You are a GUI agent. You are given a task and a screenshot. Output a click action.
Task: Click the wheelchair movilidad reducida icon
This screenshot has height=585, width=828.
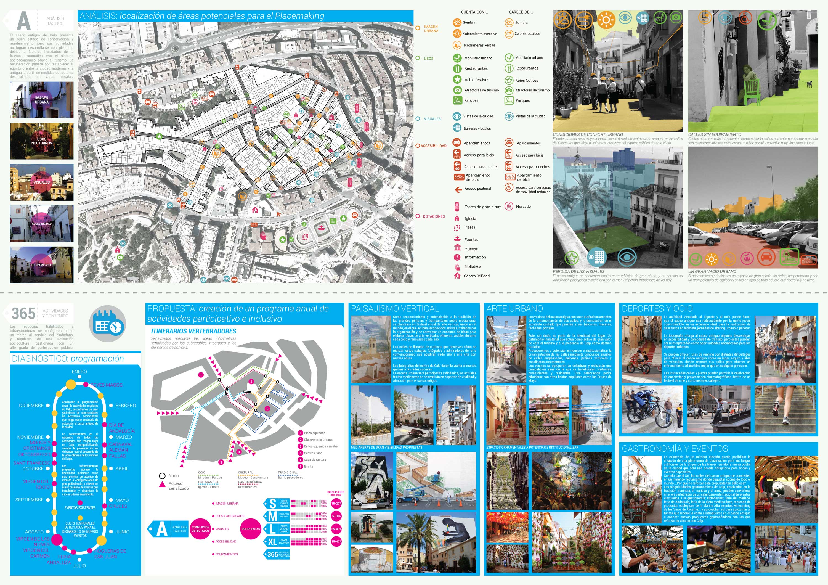pyautogui.click(x=509, y=187)
